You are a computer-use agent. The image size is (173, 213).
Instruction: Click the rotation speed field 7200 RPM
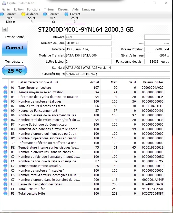157,49
